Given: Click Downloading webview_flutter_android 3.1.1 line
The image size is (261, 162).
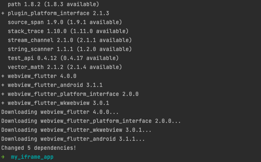Looking at the screenshot, I should point(73,139).
